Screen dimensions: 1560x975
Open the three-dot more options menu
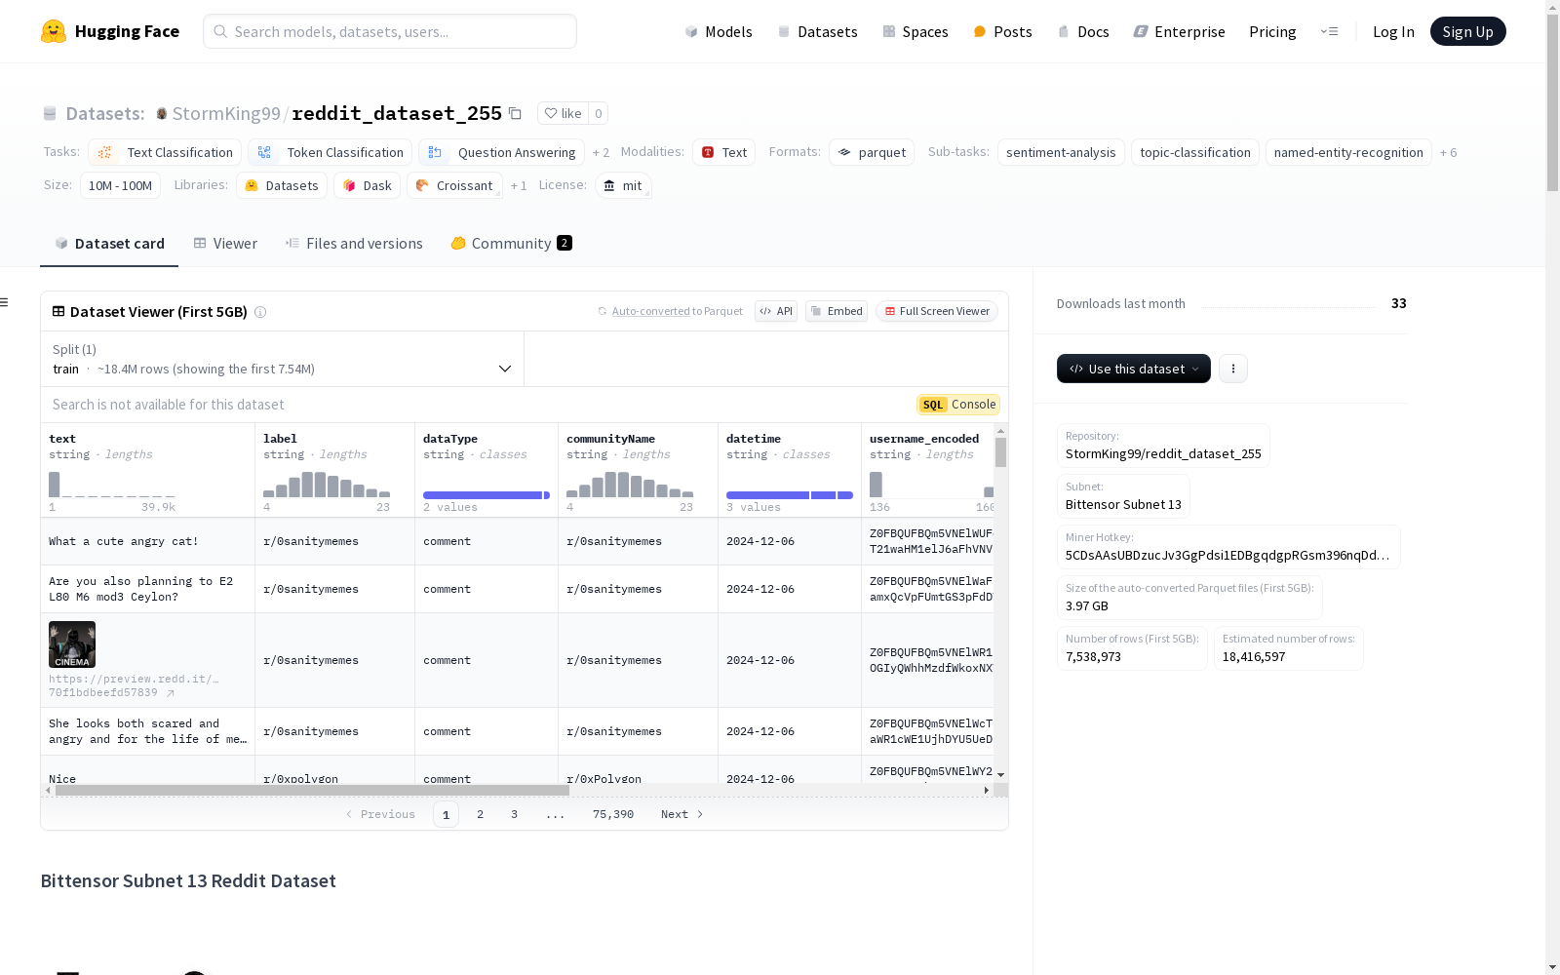point(1233,369)
